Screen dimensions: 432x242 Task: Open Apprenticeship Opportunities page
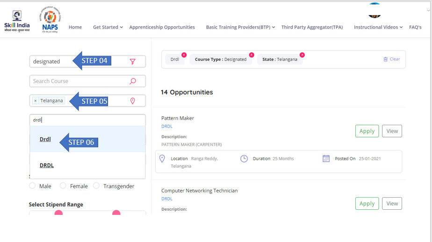pyautogui.click(x=162, y=27)
